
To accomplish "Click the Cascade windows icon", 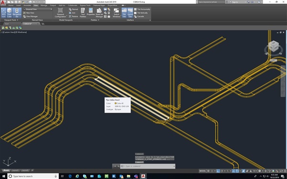I will point(135,16).
